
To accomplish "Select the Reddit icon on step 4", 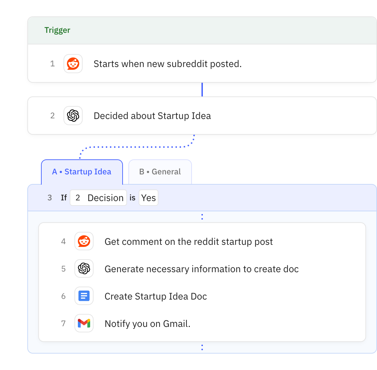I will coord(84,241).
